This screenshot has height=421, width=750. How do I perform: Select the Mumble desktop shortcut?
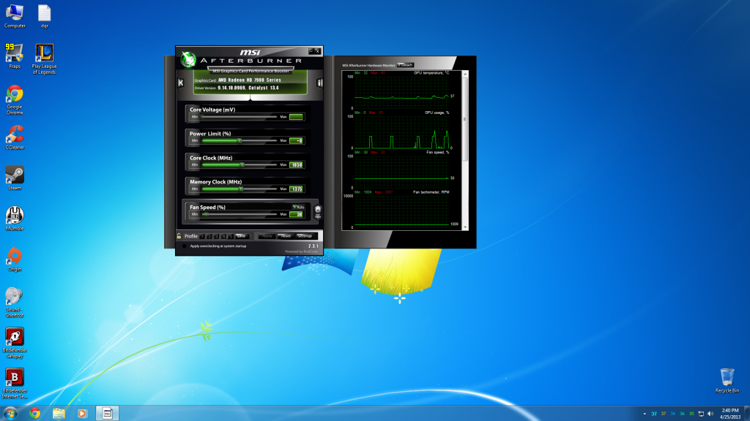point(15,218)
